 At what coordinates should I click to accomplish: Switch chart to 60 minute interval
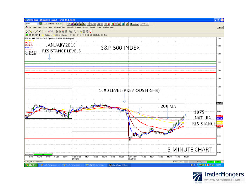(x=90, y=35)
